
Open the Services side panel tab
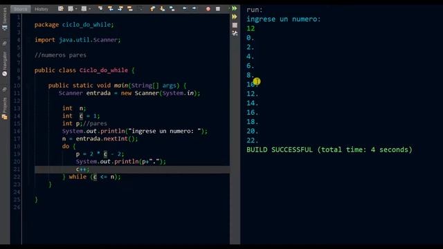[x=5, y=19]
